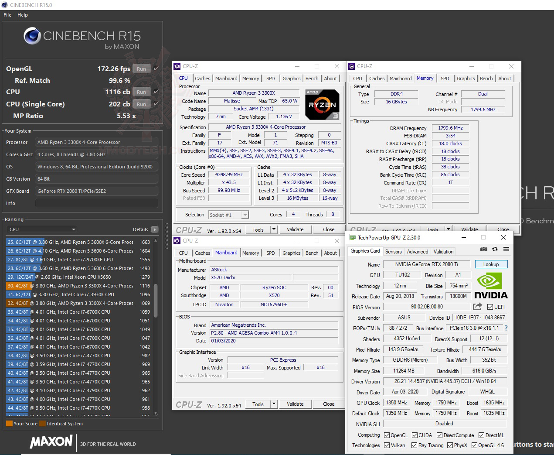Toggle the Ray Tracing checkbox
The height and width of the screenshot is (455, 554).
click(x=414, y=445)
